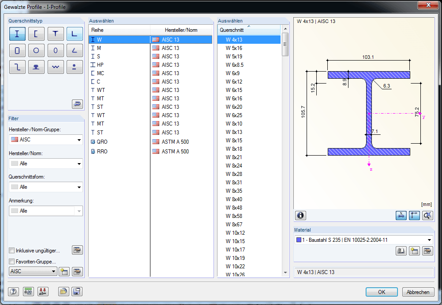Screen dimensions: 442x305
Task: Click the save diskette icon at bottom
Action: point(77,291)
